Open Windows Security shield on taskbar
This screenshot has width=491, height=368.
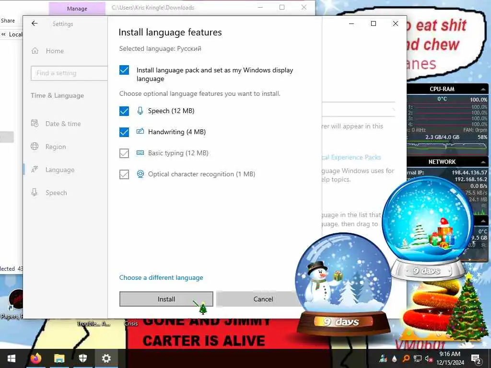(82, 358)
